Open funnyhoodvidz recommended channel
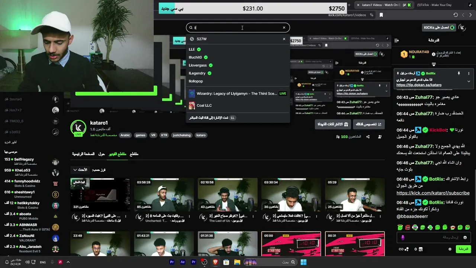Screen dimensions: 476x268 [32, 183]
